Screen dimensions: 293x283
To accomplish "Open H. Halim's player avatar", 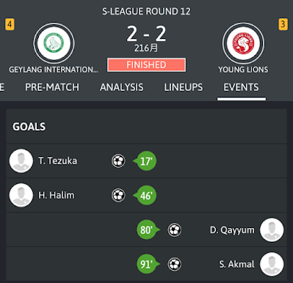I will pos(21,195).
